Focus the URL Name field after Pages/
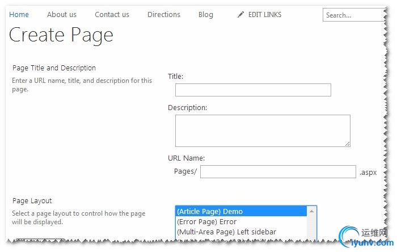397x252 pixels. click(x=278, y=172)
